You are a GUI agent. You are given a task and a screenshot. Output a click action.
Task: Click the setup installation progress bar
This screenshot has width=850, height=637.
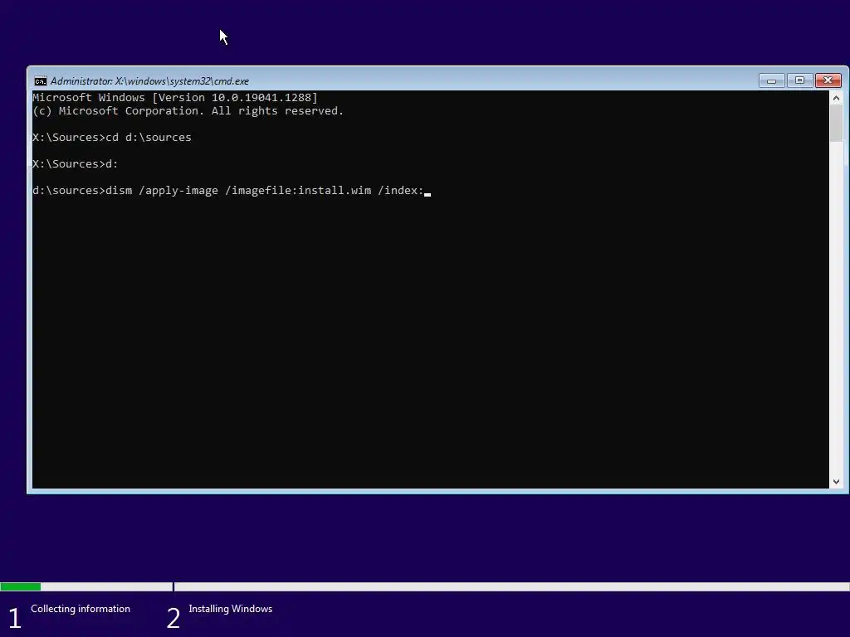pyautogui.click(x=425, y=586)
